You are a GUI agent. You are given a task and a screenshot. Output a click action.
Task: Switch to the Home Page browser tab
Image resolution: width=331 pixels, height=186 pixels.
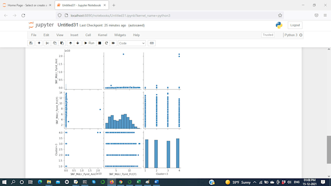point(27,5)
